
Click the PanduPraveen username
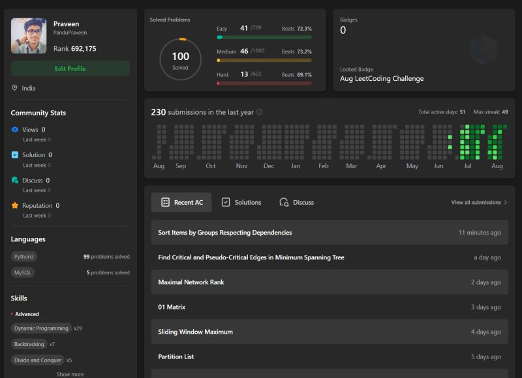click(70, 33)
